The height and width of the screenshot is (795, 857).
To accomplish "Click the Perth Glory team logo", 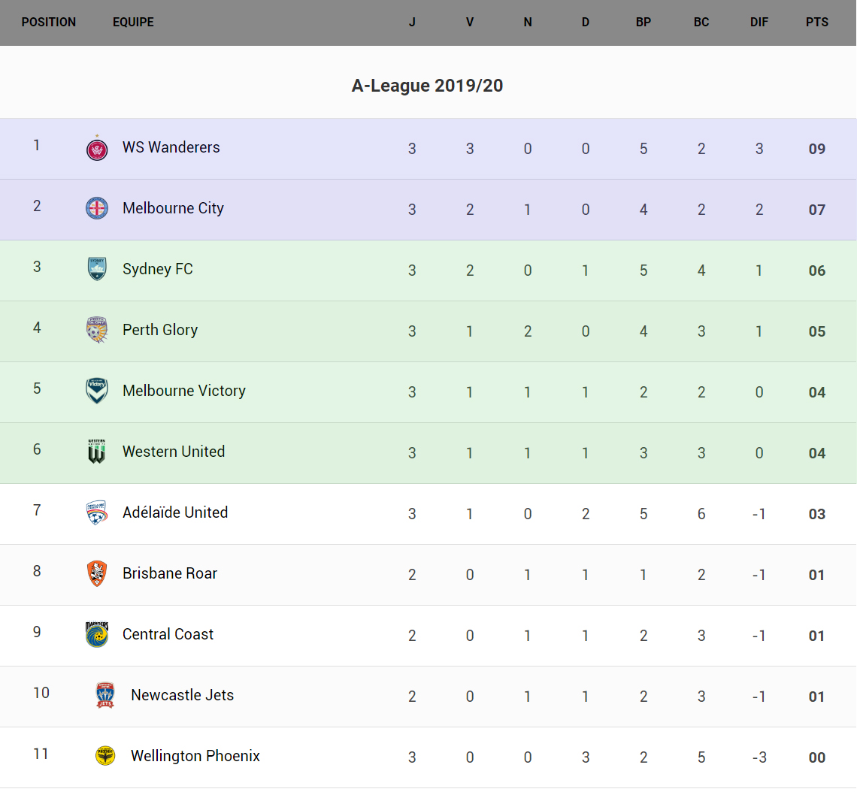I will click(x=97, y=330).
